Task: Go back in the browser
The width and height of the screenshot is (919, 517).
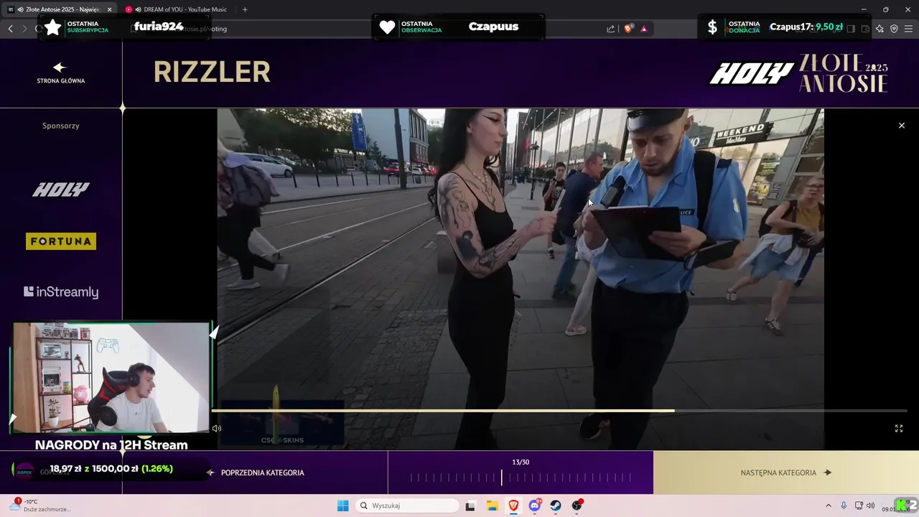Action: [10, 29]
